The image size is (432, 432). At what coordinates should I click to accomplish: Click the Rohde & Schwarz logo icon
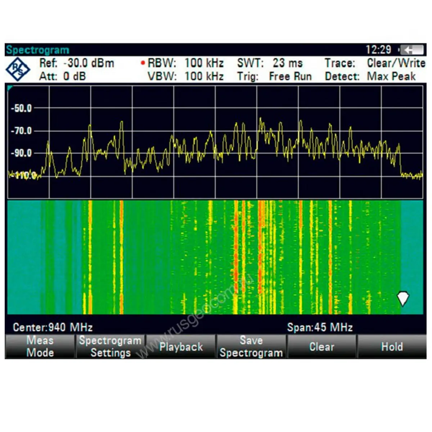click(x=18, y=69)
